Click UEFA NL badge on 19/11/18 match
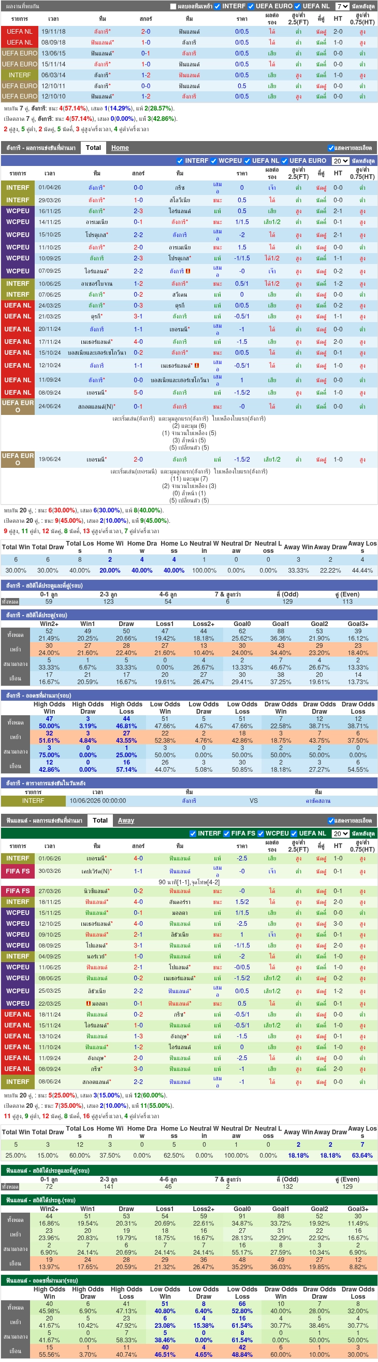 pyautogui.click(x=20, y=32)
